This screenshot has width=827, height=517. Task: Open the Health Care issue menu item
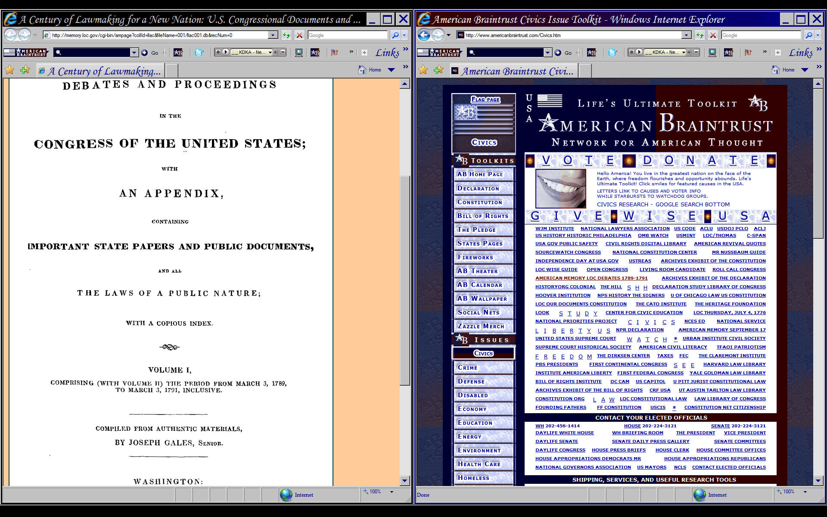click(484, 464)
